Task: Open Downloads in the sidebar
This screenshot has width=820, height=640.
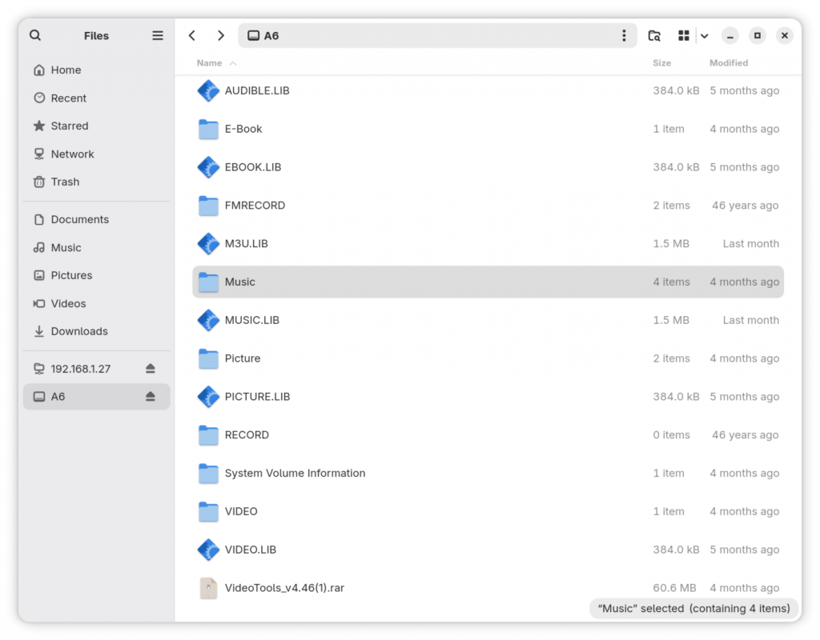Action: (78, 331)
